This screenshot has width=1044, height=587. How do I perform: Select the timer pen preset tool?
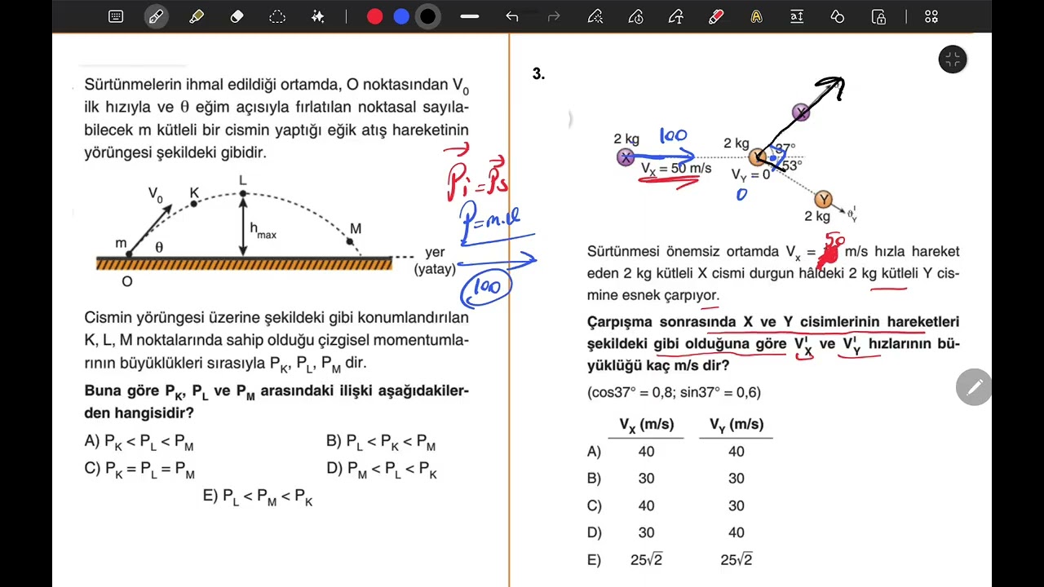635,16
